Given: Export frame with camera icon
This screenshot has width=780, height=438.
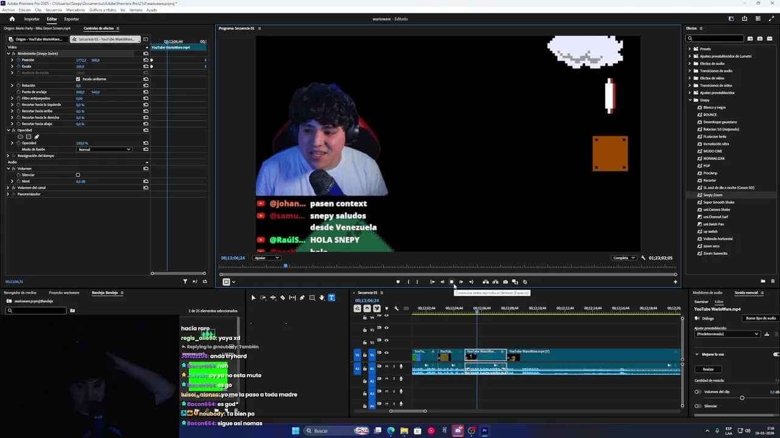Looking at the screenshot, I should (x=505, y=282).
